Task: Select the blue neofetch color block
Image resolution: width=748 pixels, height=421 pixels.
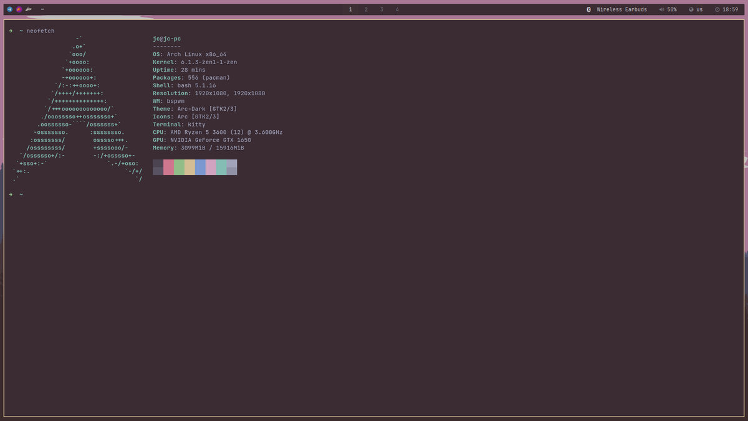Action: 201,167
